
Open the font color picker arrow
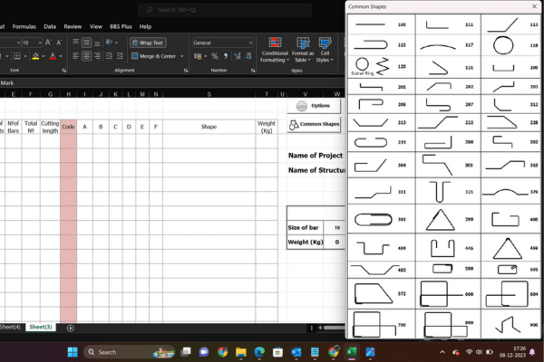[60, 56]
